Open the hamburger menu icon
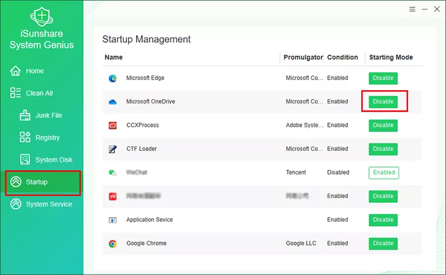 tap(412, 9)
